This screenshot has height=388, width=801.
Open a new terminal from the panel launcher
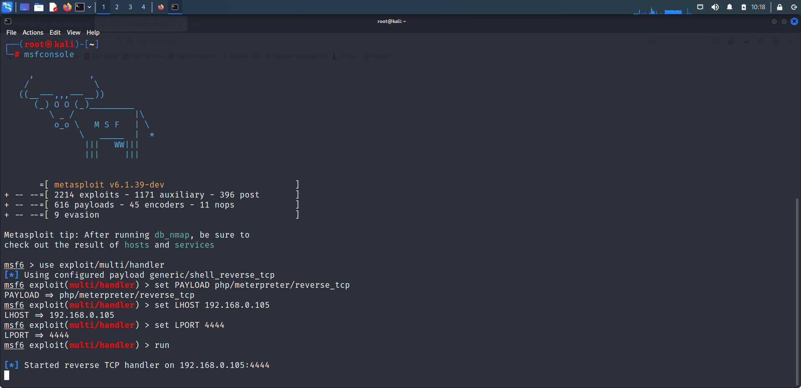pyautogui.click(x=80, y=7)
